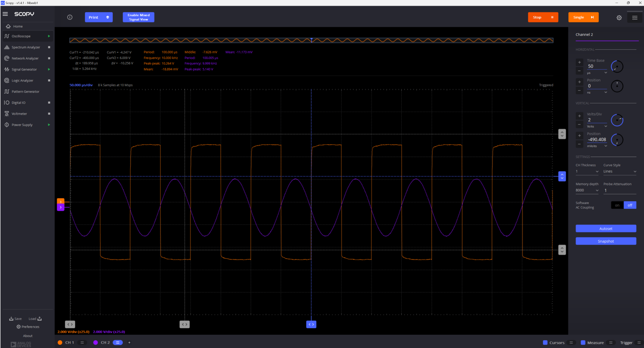Edit vertical Position -490.408 field
The image size is (644, 348).
[x=597, y=139]
